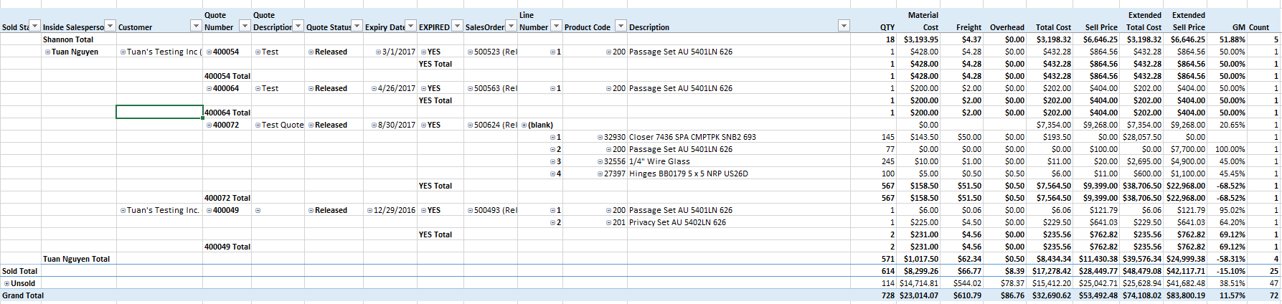Collapse quote number 400049
Viewport: 1282px width, 304px height.
pos(209,211)
